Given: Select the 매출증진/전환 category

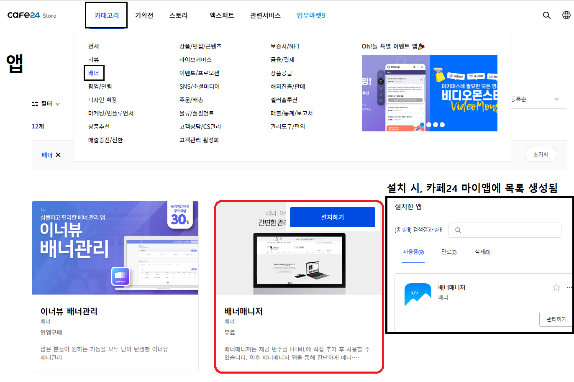Looking at the screenshot, I should pos(105,140).
